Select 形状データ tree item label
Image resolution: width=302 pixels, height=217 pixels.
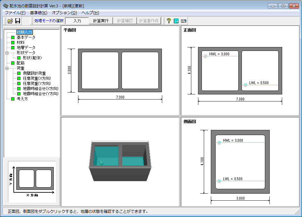point(26,52)
